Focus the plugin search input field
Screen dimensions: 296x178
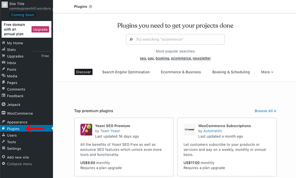pyautogui.click(x=175, y=39)
